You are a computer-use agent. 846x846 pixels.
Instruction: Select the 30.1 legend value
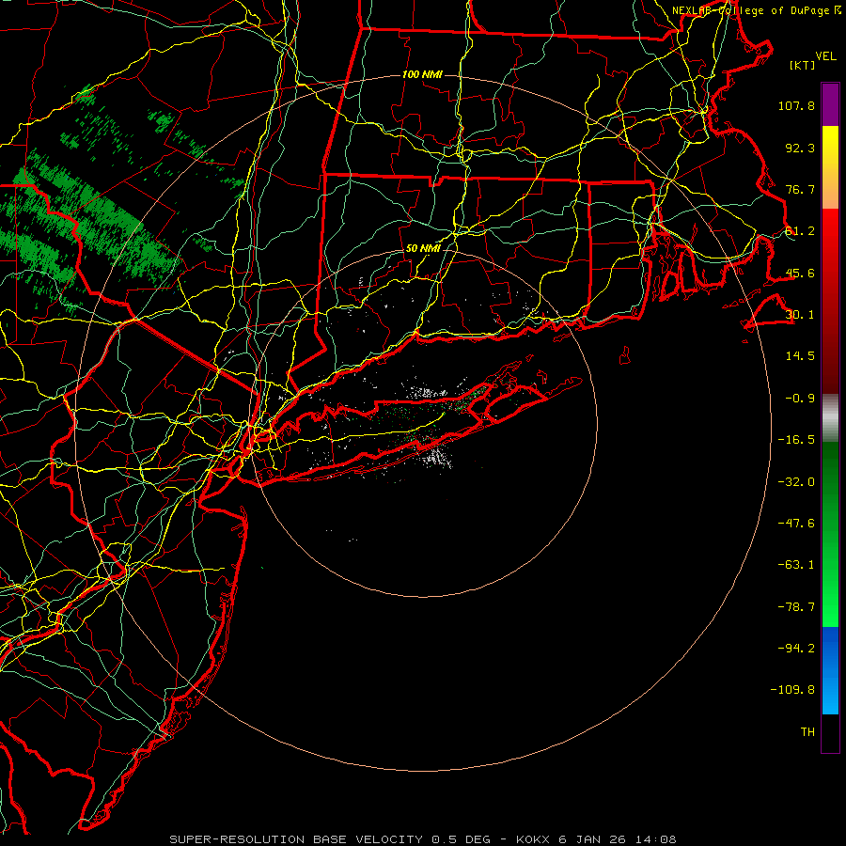[x=800, y=315]
